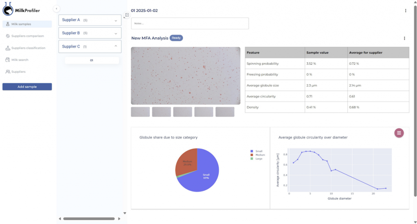Click the people icon beside Suppliers

(8, 72)
